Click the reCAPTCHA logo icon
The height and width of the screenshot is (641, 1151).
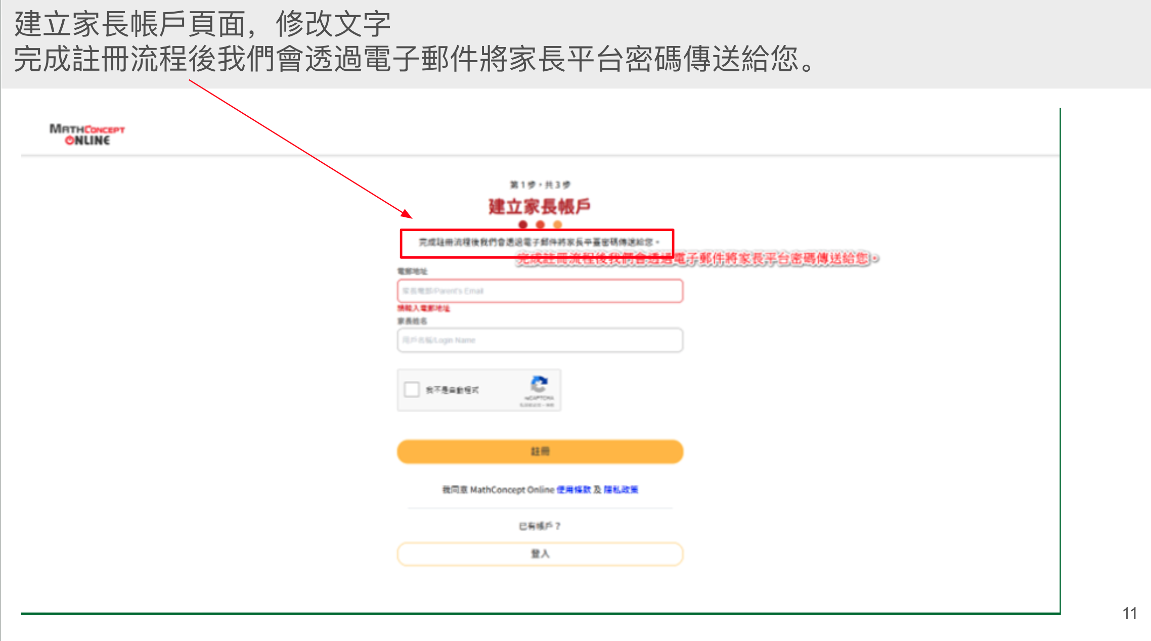539,384
